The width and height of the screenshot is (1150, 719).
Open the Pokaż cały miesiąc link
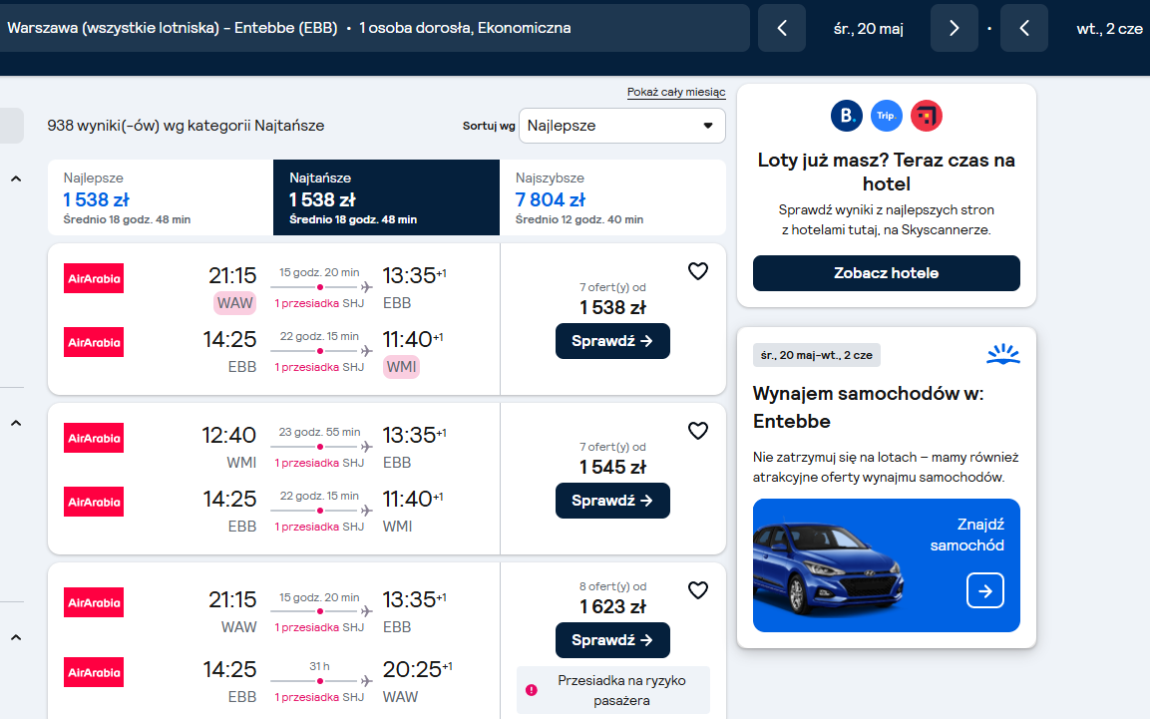tap(676, 93)
